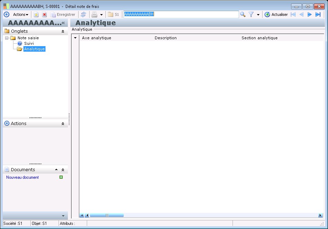Select the Analytique tree item

(x=34, y=49)
